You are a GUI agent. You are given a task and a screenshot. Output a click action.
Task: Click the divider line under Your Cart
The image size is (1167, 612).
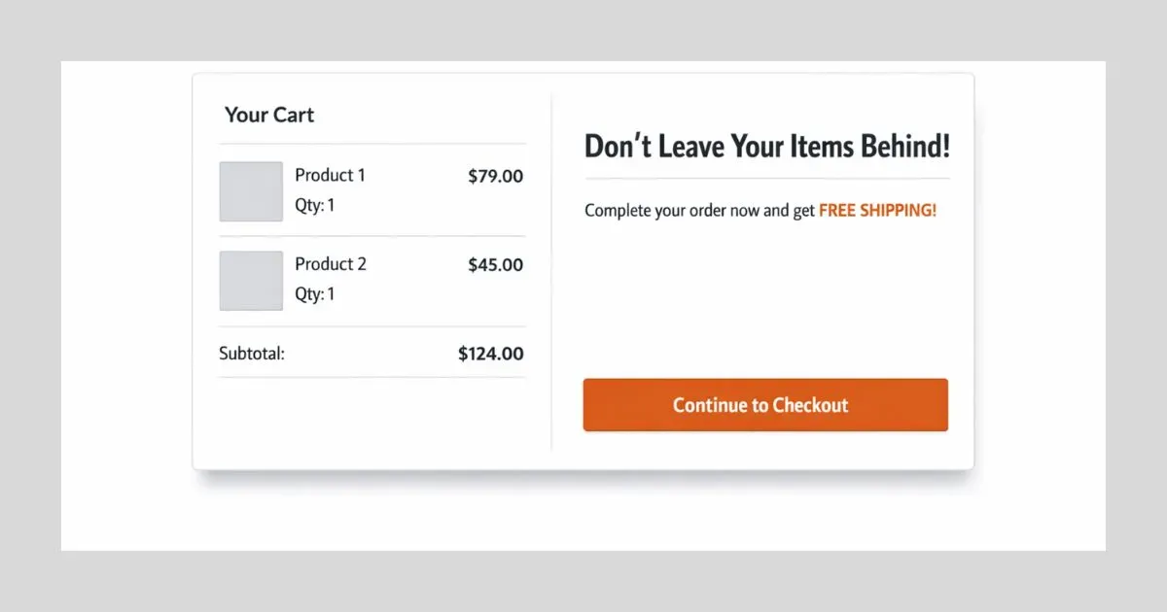coord(371,141)
